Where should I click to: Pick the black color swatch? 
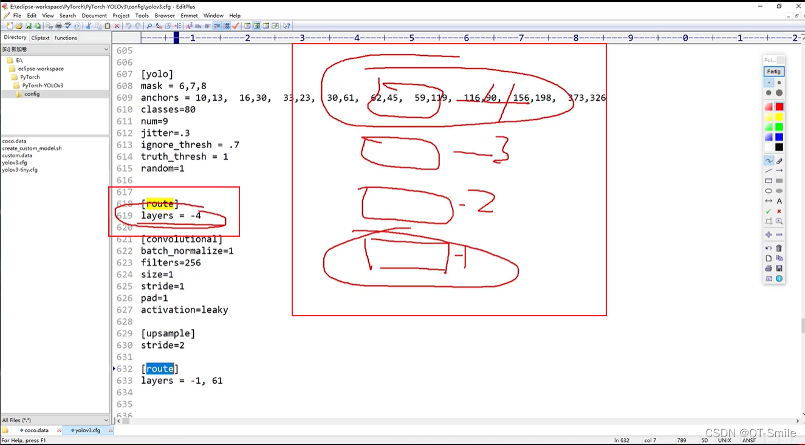pyautogui.click(x=779, y=147)
